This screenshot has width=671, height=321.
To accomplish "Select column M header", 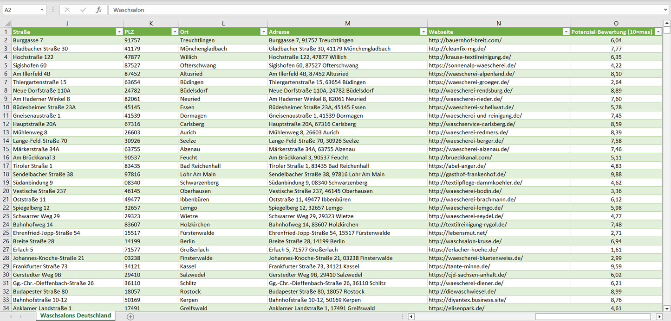I will pyautogui.click(x=347, y=23).
